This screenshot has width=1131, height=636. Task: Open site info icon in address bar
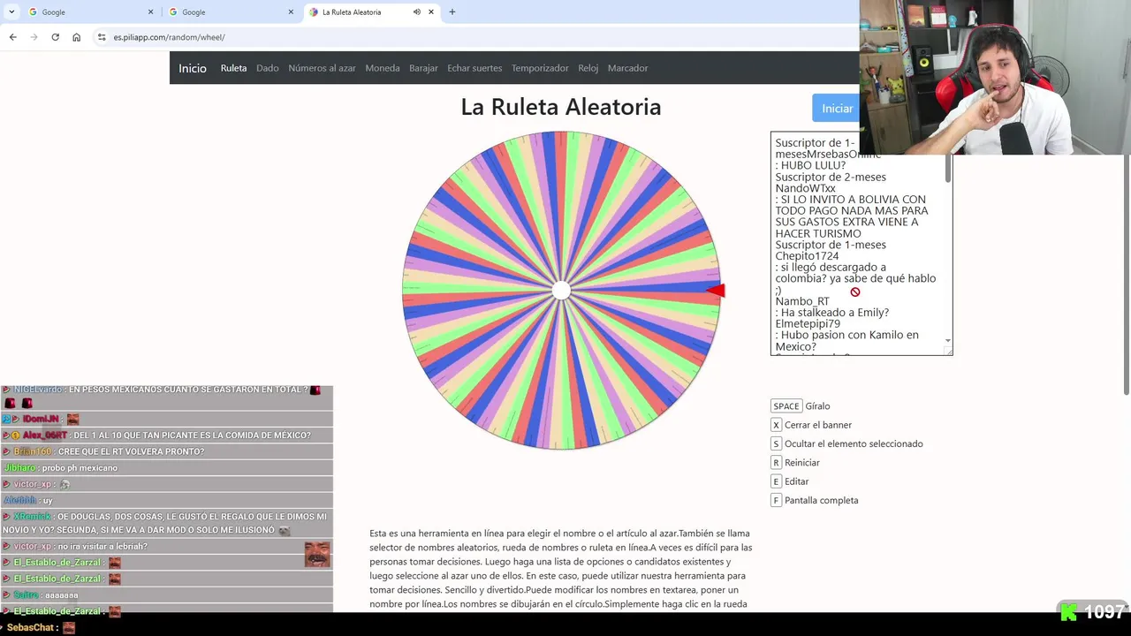(x=102, y=37)
